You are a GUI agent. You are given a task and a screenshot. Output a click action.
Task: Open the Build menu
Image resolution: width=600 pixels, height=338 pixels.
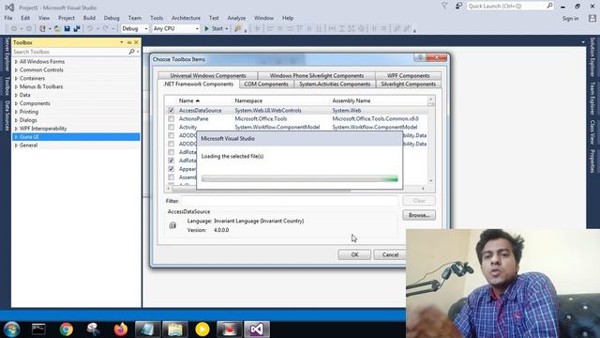coord(89,18)
